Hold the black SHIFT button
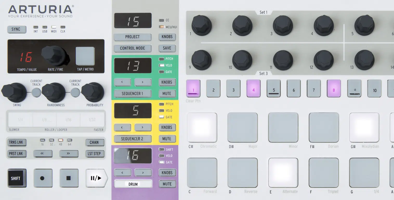 click(x=17, y=178)
